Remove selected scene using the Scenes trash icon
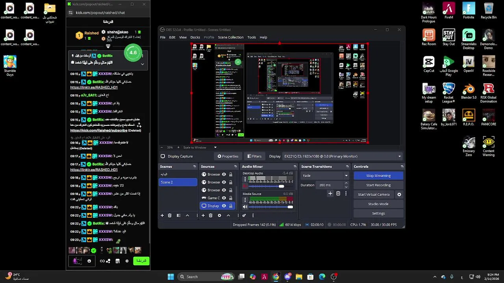Viewport: 504px width, 283px height. [170, 215]
